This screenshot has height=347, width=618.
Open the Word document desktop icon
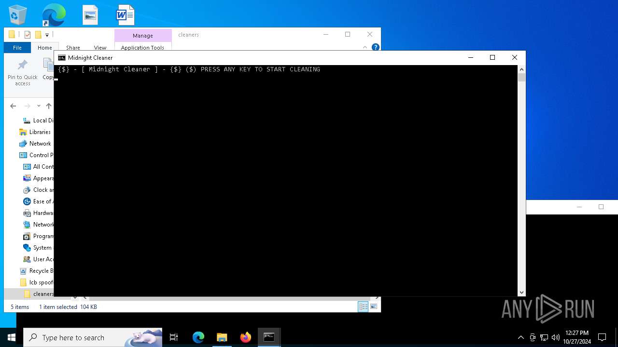125,15
